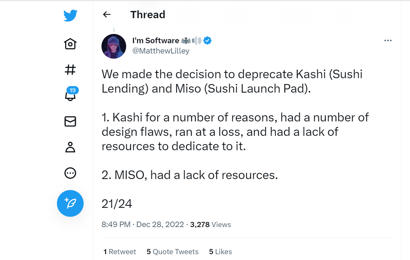
Task: Open Profile person icon in sidebar
Action: [70, 147]
